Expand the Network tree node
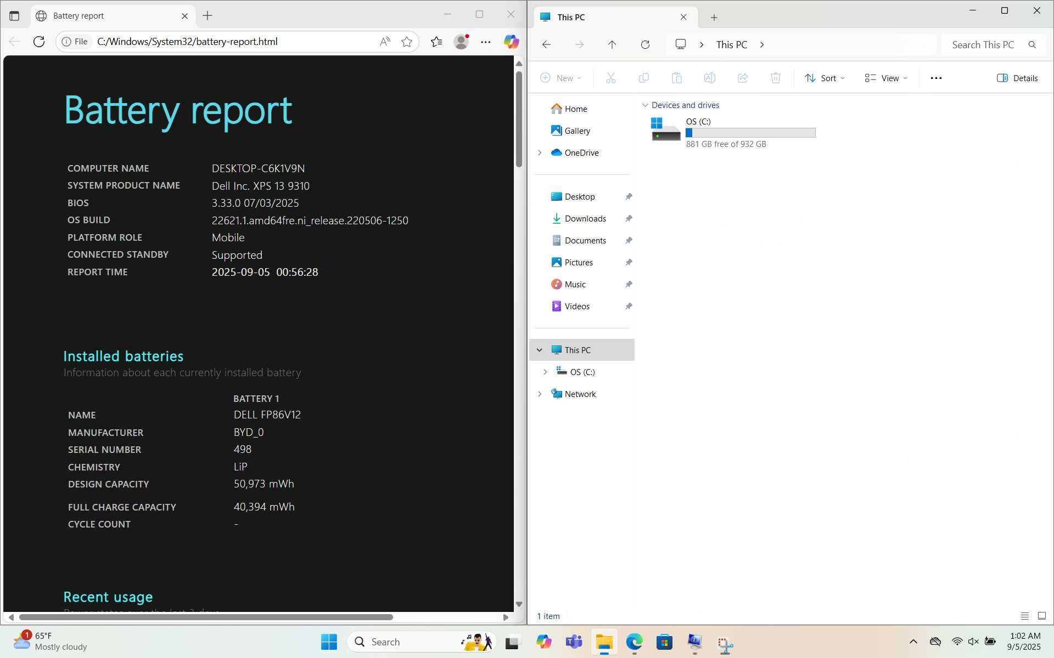 pyautogui.click(x=540, y=394)
